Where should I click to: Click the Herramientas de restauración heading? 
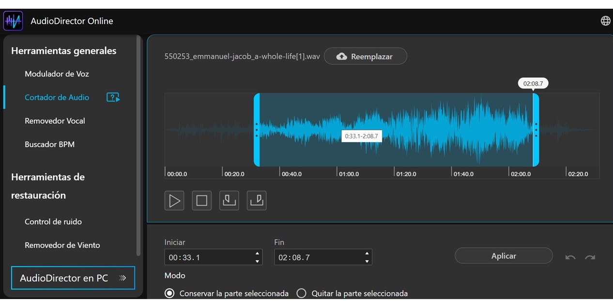coord(48,186)
